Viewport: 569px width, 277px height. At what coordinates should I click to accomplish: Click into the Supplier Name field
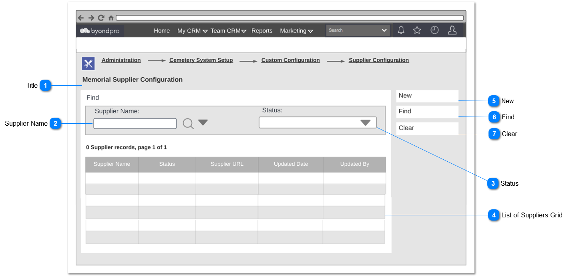pos(135,124)
